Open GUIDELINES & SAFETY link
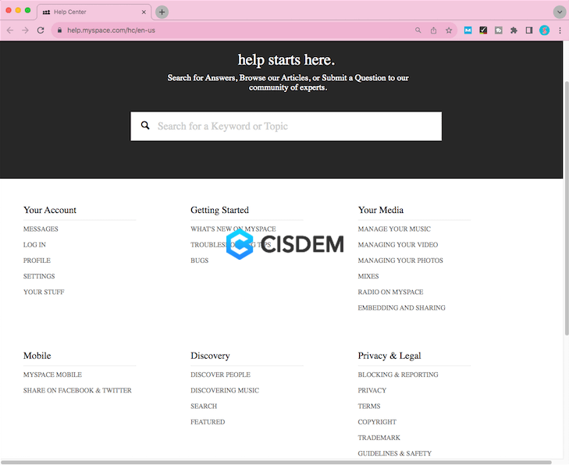The image size is (569, 465). click(x=394, y=453)
